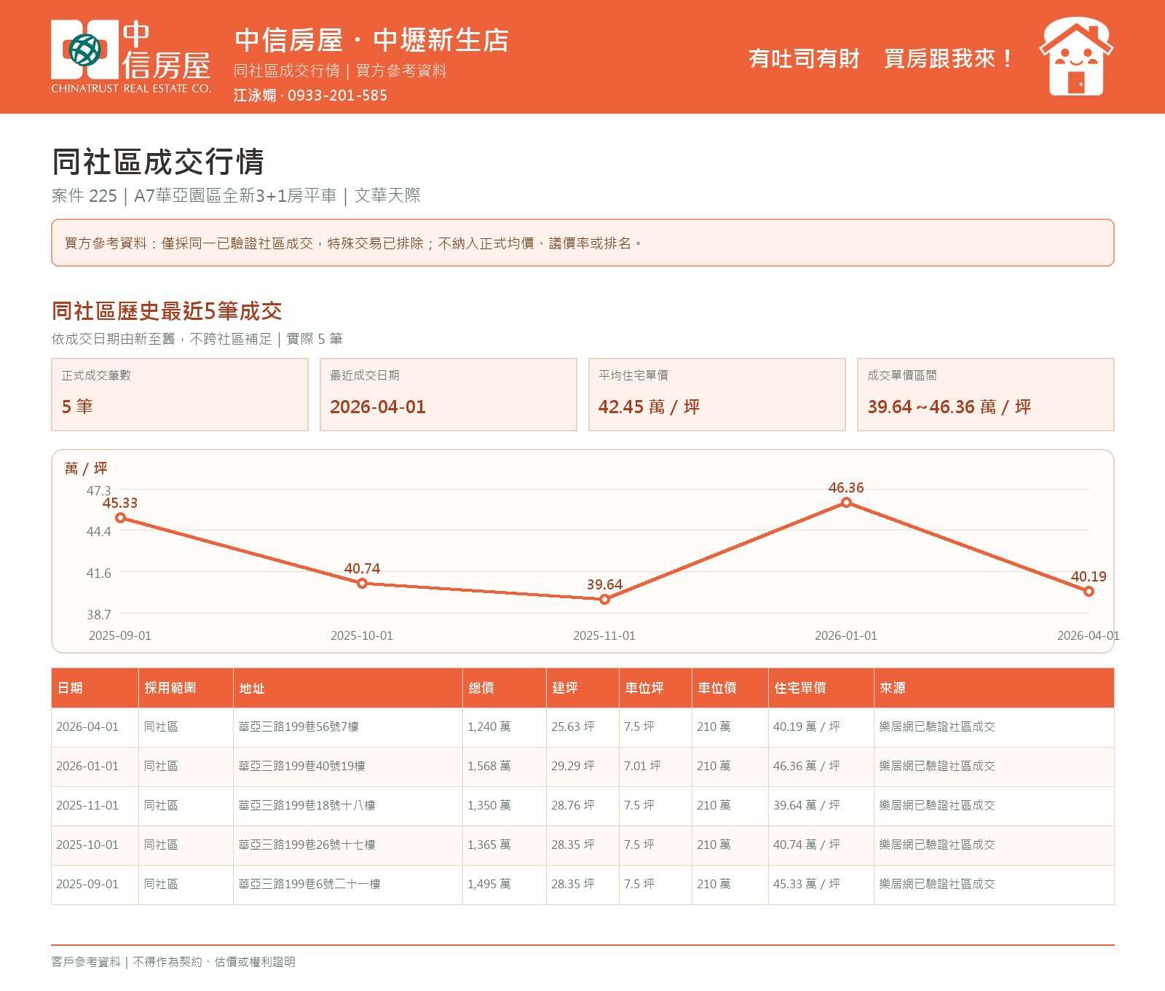Click the smiling house mascot icon

[x=1076, y=57]
